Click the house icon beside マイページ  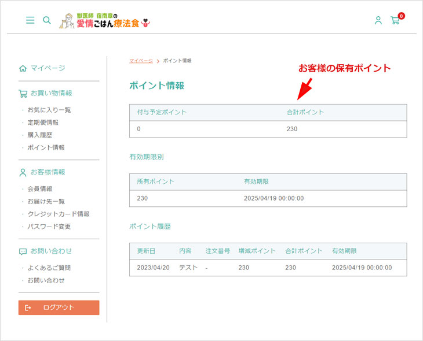(23, 68)
